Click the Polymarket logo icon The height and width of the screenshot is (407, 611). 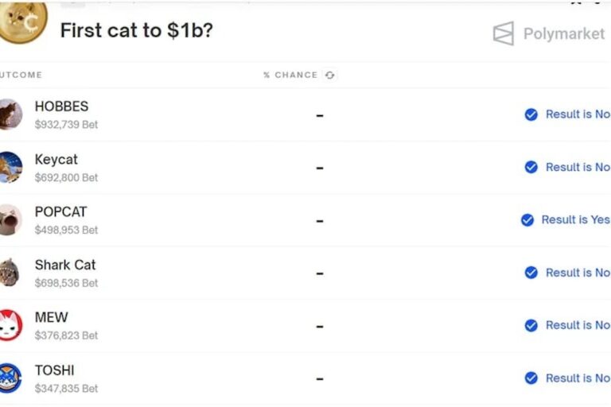[x=504, y=33]
